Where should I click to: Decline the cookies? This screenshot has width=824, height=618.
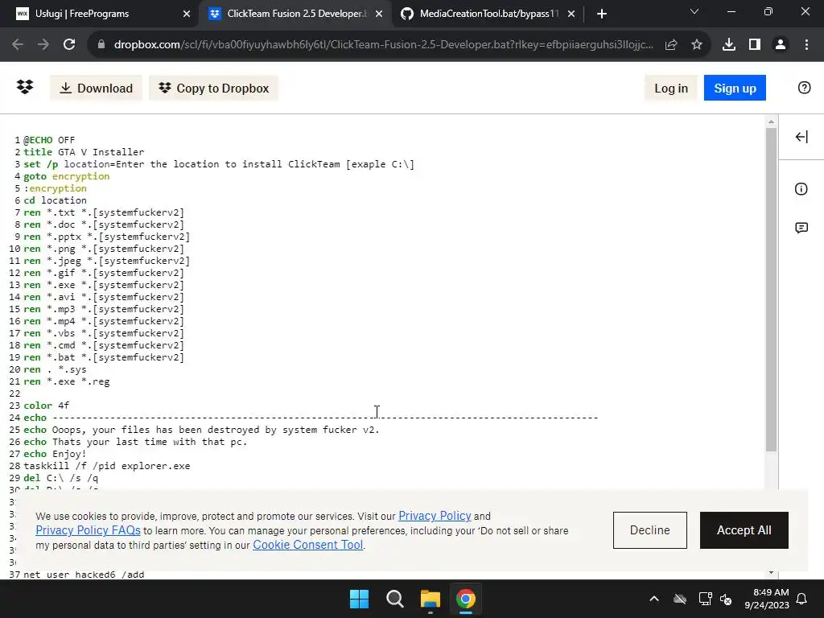(x=649, y=530)
